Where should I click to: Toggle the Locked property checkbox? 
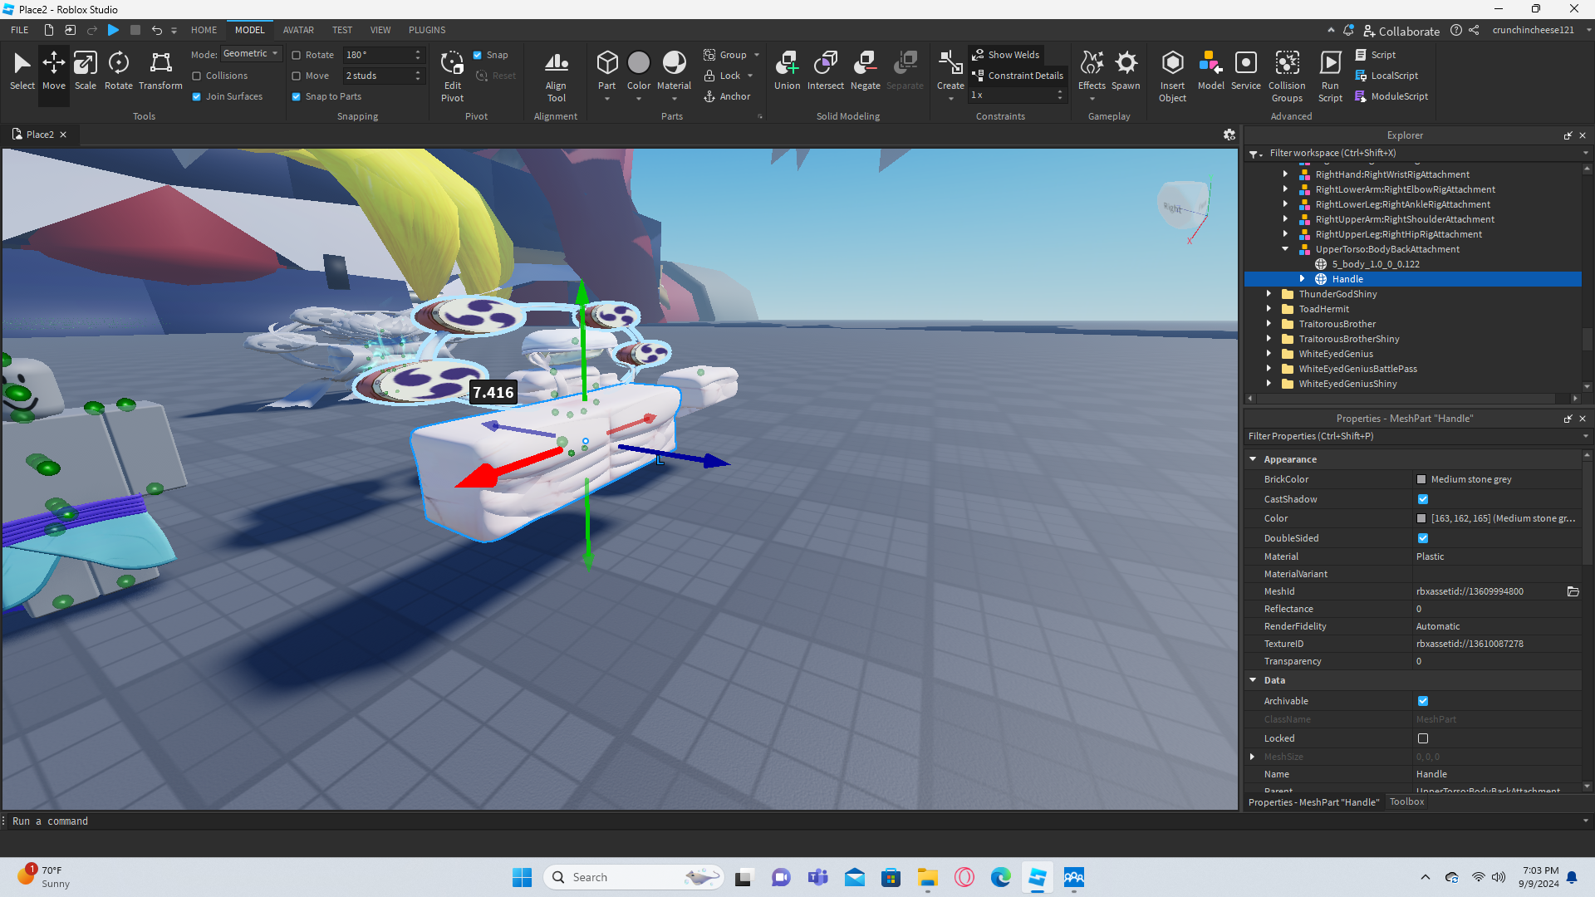click(x=1423, y=738)
